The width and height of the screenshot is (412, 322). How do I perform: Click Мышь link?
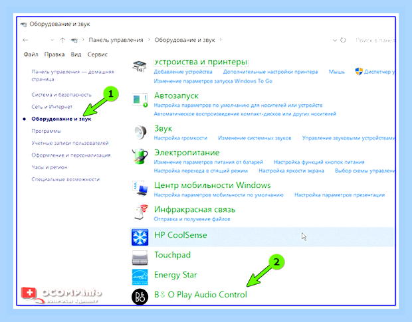pos(337,72)
